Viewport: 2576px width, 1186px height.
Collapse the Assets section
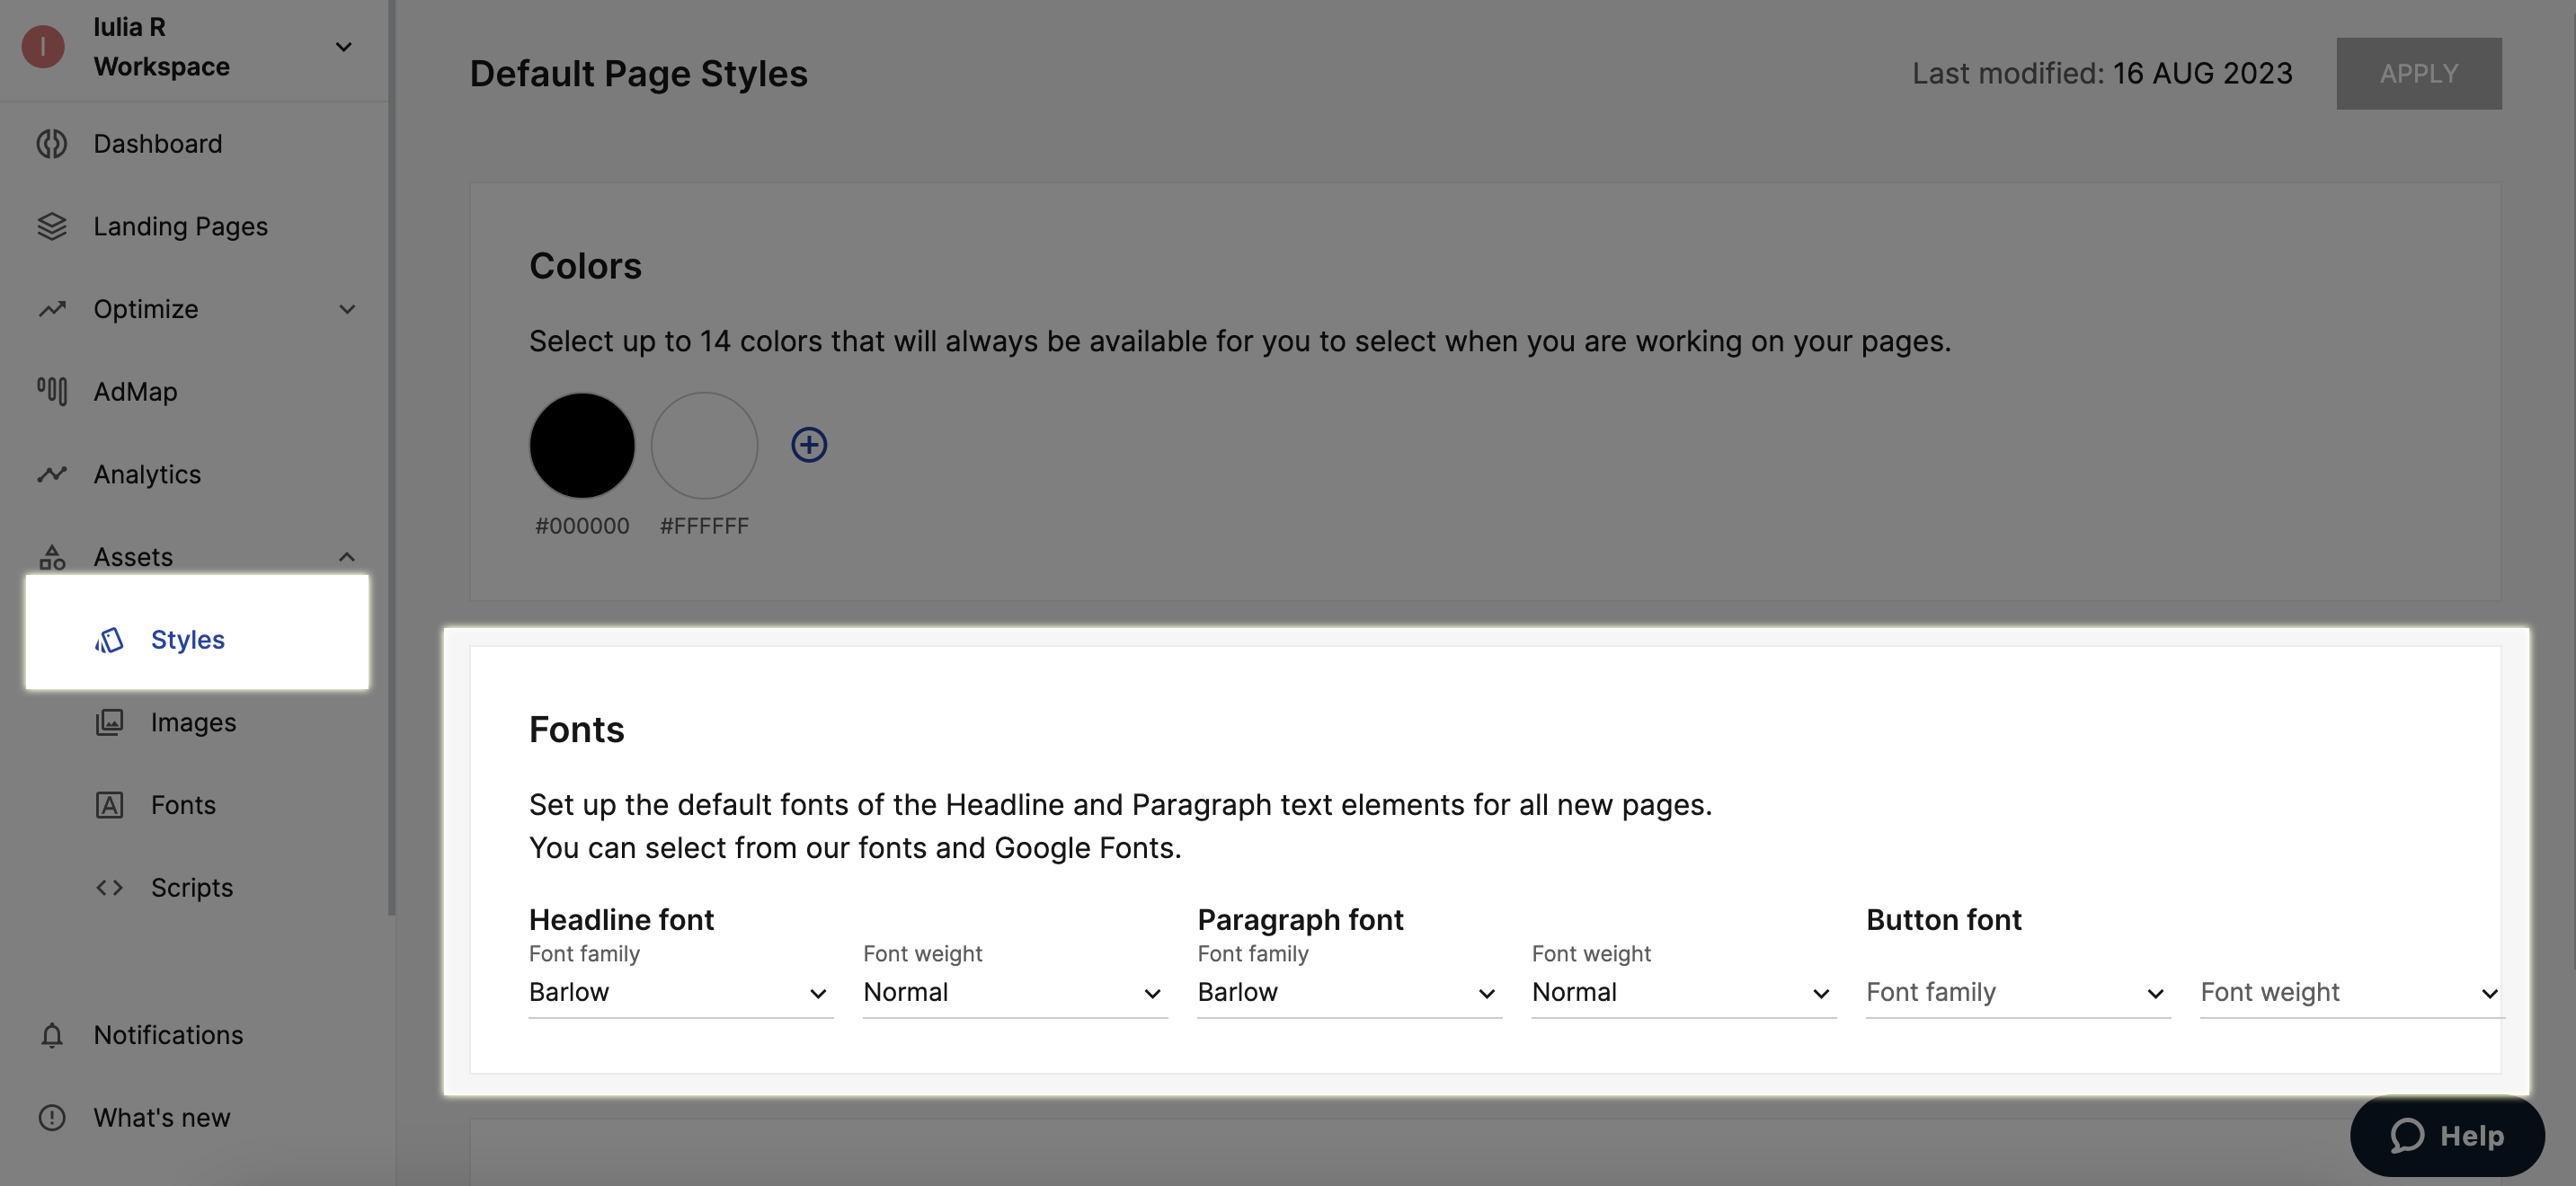pos(347,557)
